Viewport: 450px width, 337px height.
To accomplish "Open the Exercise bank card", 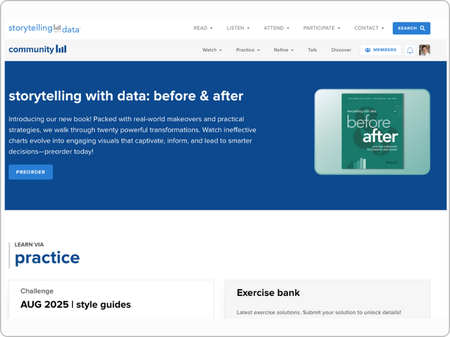I will (x=327, y=299).
